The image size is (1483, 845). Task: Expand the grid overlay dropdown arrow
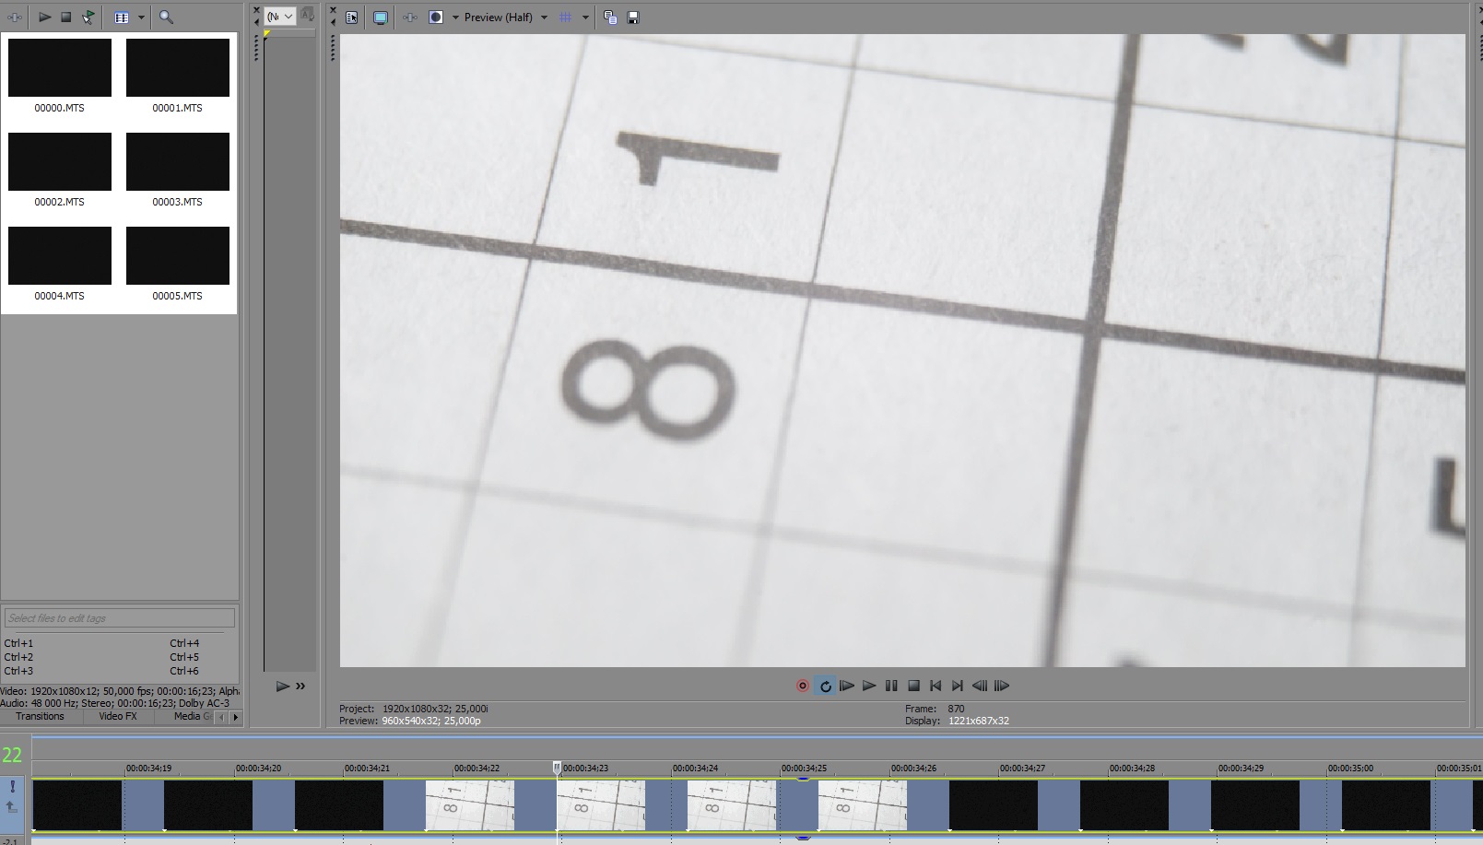click(x=585, y=18)
